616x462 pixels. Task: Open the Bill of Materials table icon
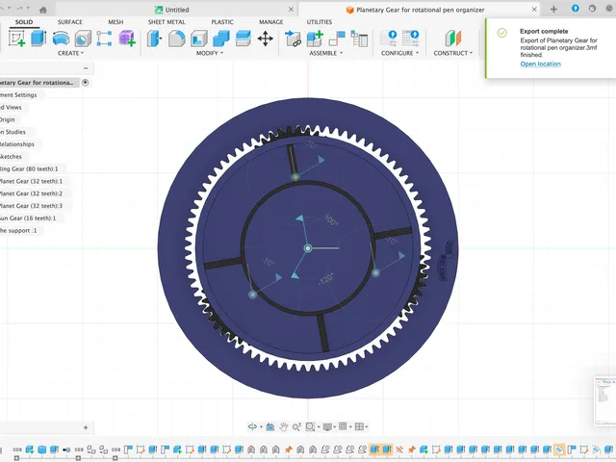[x=359, y=38]
